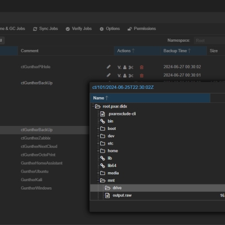Screen dimensions: 225x225
Task: Select GuntherHomeAssistant comment
Action: (x=42, y=163)
